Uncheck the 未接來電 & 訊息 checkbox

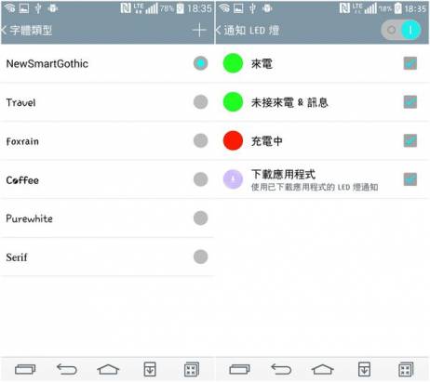click(410, 102)
